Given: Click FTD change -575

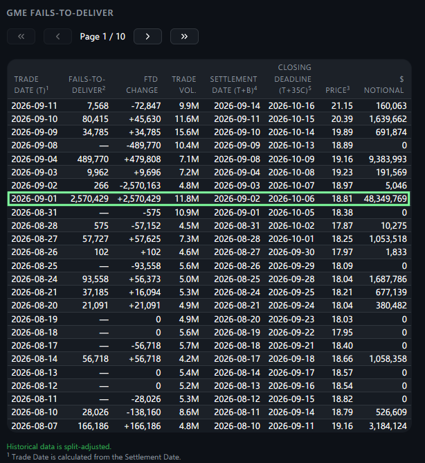Looking at the screenshot, I should tap(152, 213).
